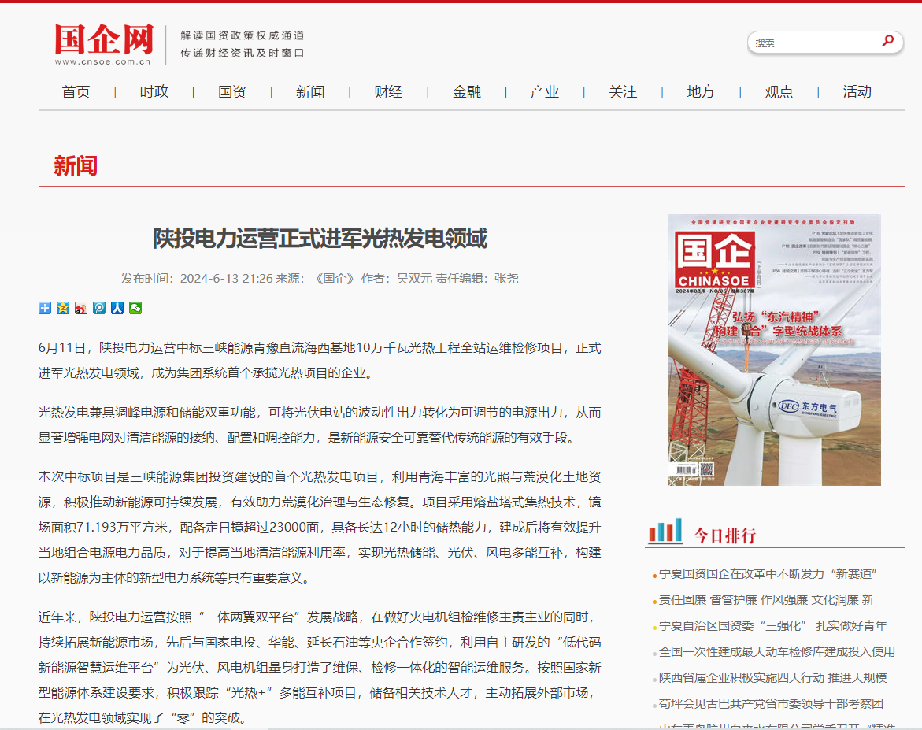This screenshot has height=730, width=922.
Task: Open the 金融 menu item
Action: click(467, 92)
